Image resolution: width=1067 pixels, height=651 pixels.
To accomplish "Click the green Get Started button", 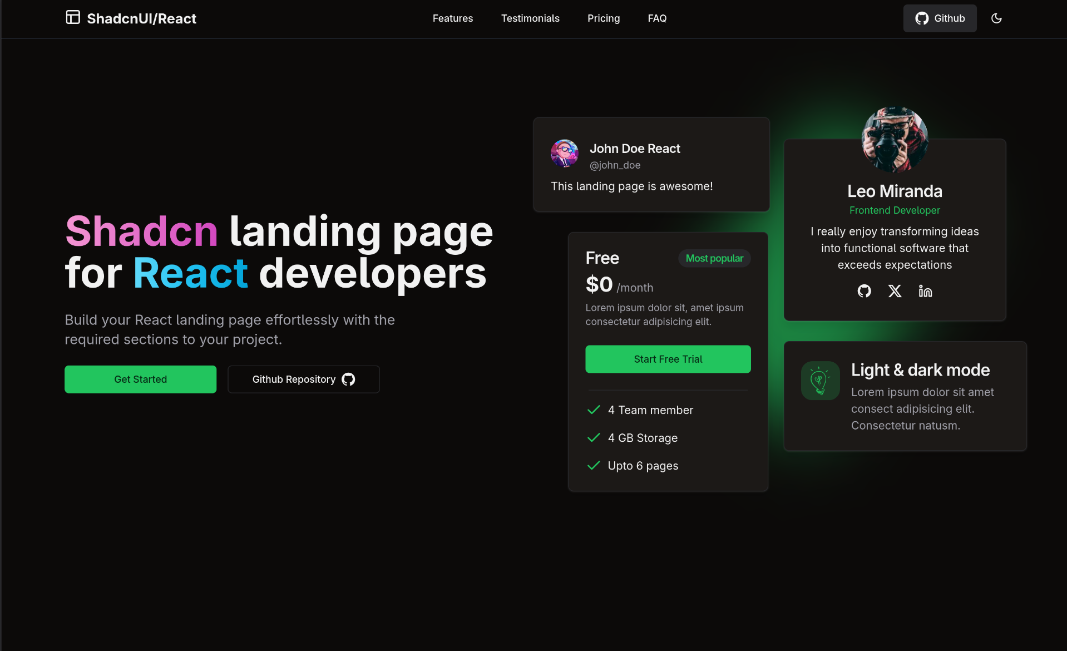I will pos(140,379).
